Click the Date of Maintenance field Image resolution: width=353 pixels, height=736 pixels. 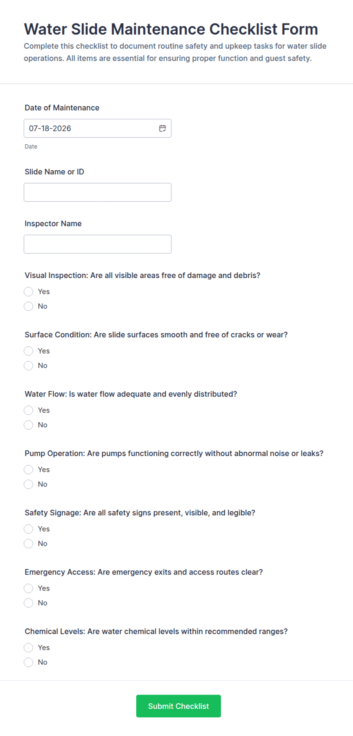pos(98,128)
